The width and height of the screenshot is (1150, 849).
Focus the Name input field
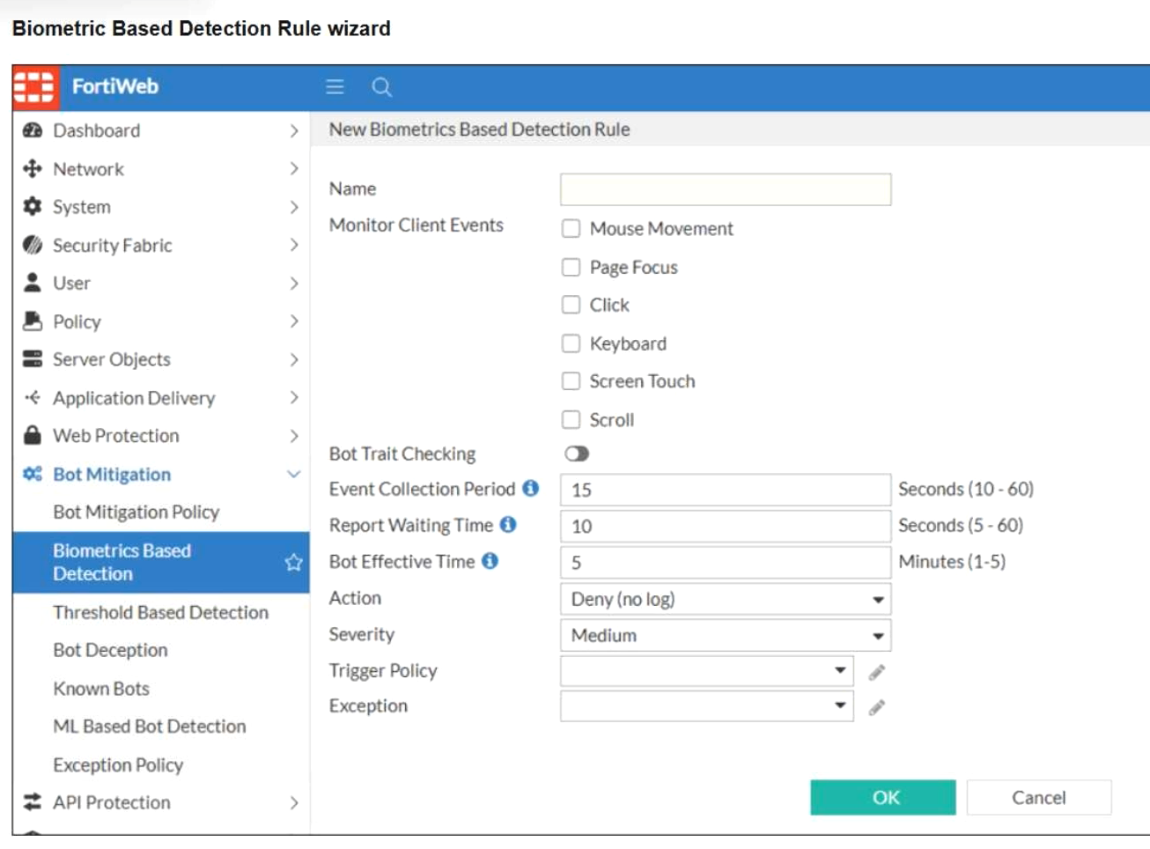[726, 189]
